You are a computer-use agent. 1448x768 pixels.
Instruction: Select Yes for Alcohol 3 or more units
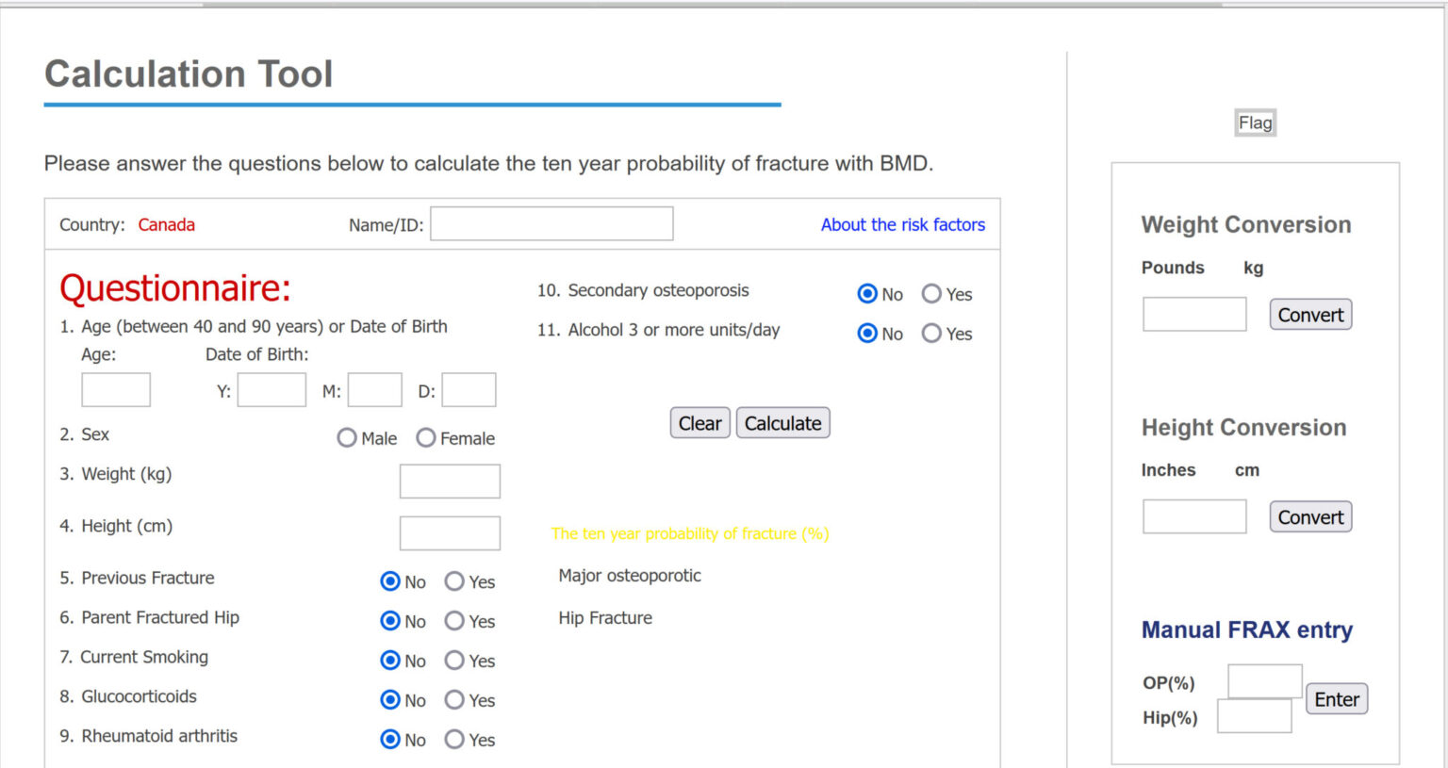click(931, 334)
